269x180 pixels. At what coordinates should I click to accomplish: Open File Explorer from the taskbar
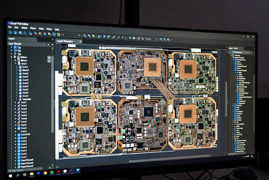[32, 174]
